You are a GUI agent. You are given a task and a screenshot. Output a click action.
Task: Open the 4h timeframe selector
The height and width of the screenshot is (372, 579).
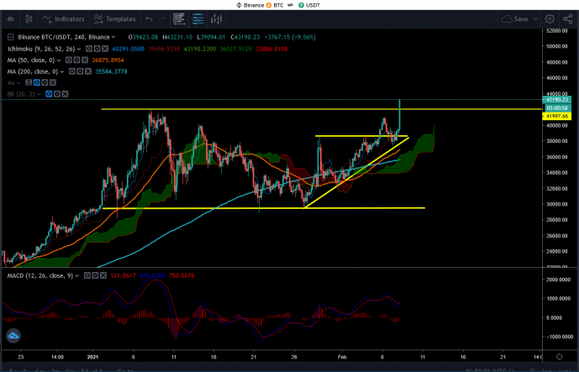(x=10, y=18)
